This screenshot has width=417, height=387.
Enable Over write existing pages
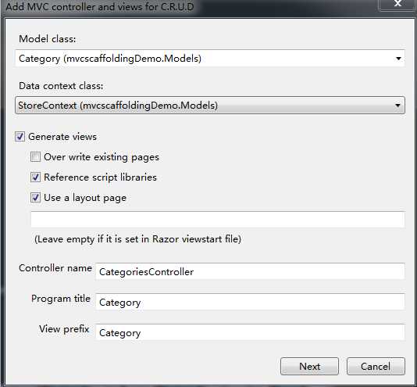(35, 157)
